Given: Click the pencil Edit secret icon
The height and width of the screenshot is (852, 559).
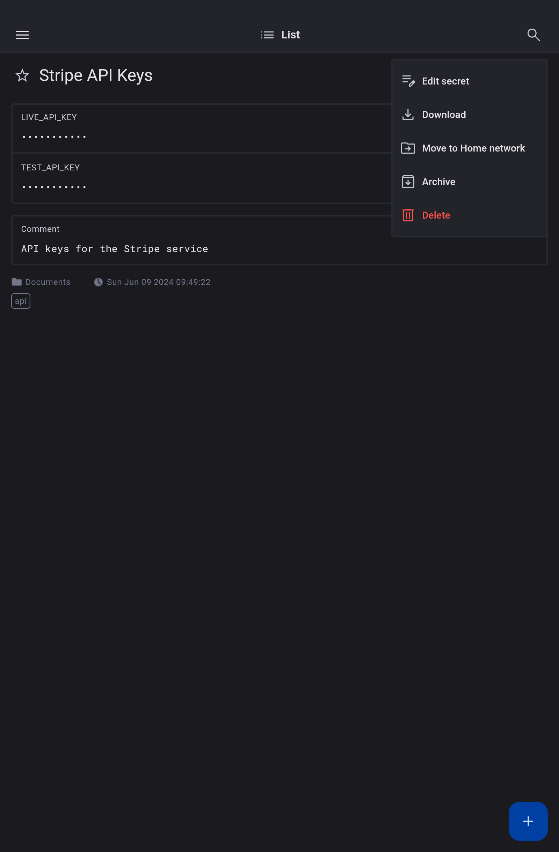Looking at the screenshot, I should click(408, 81).
